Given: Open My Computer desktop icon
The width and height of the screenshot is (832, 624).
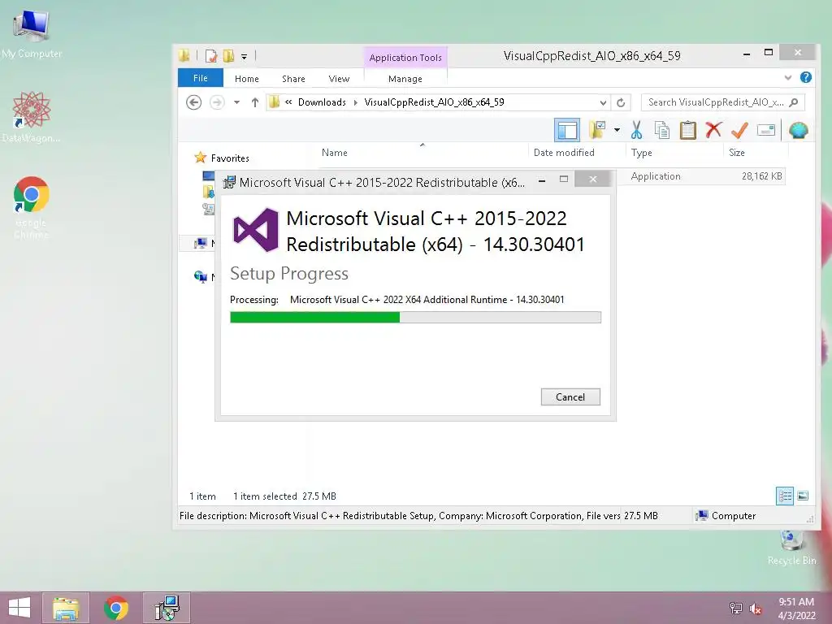Looking at the screenshot, I should click(32, 32).
